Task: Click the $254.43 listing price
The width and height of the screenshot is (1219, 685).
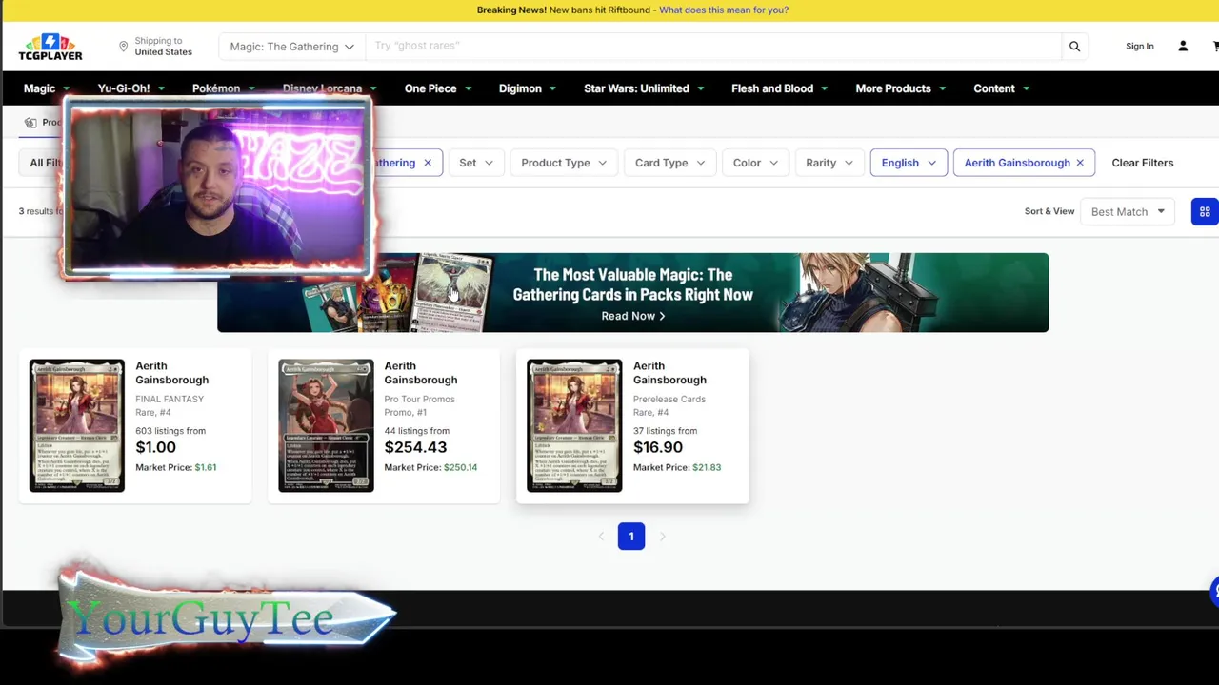Action: tap(415, 447)
